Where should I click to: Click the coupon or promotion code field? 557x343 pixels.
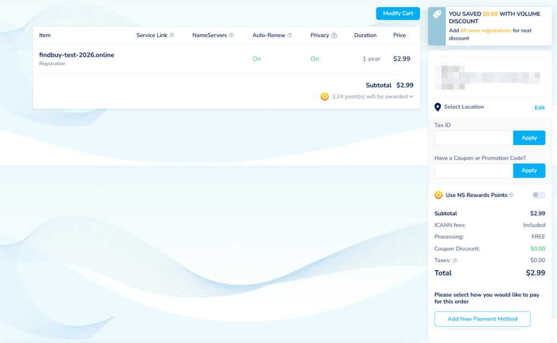coord(473,170)
